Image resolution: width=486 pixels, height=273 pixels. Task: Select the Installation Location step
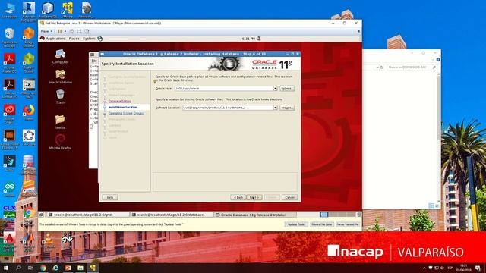(x=123, y=107)
